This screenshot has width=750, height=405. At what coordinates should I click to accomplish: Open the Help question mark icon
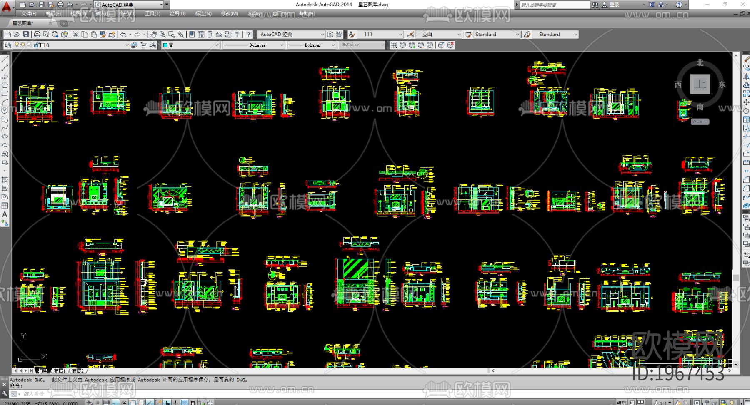pos(249,34)
